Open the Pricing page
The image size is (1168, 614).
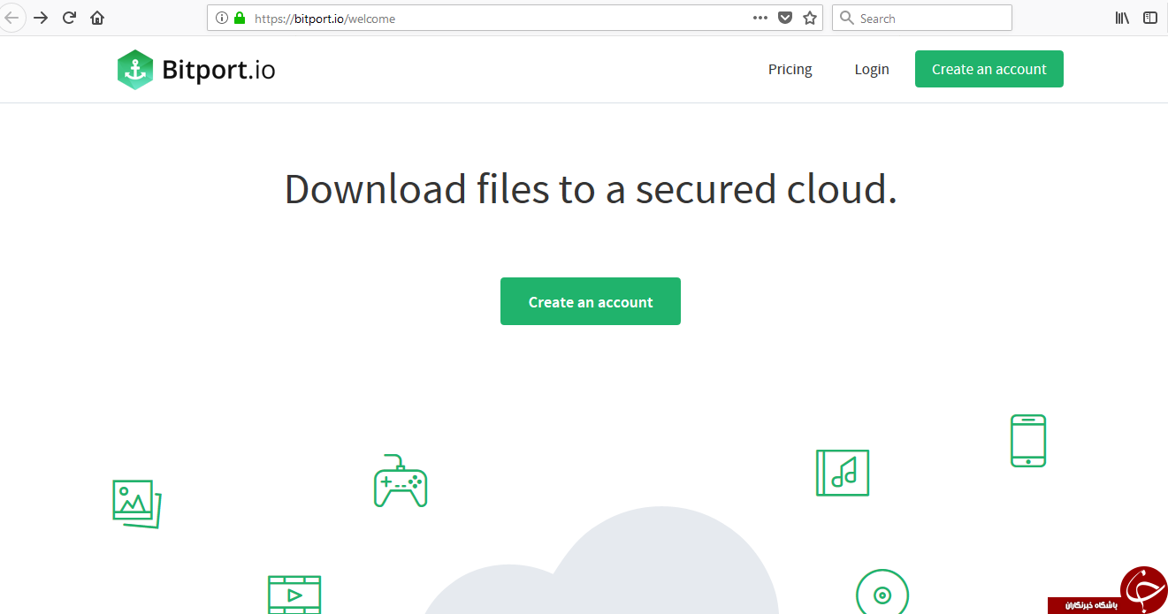pos(790,69)
